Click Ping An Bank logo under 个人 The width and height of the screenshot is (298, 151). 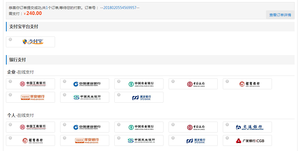coord(87,141)
